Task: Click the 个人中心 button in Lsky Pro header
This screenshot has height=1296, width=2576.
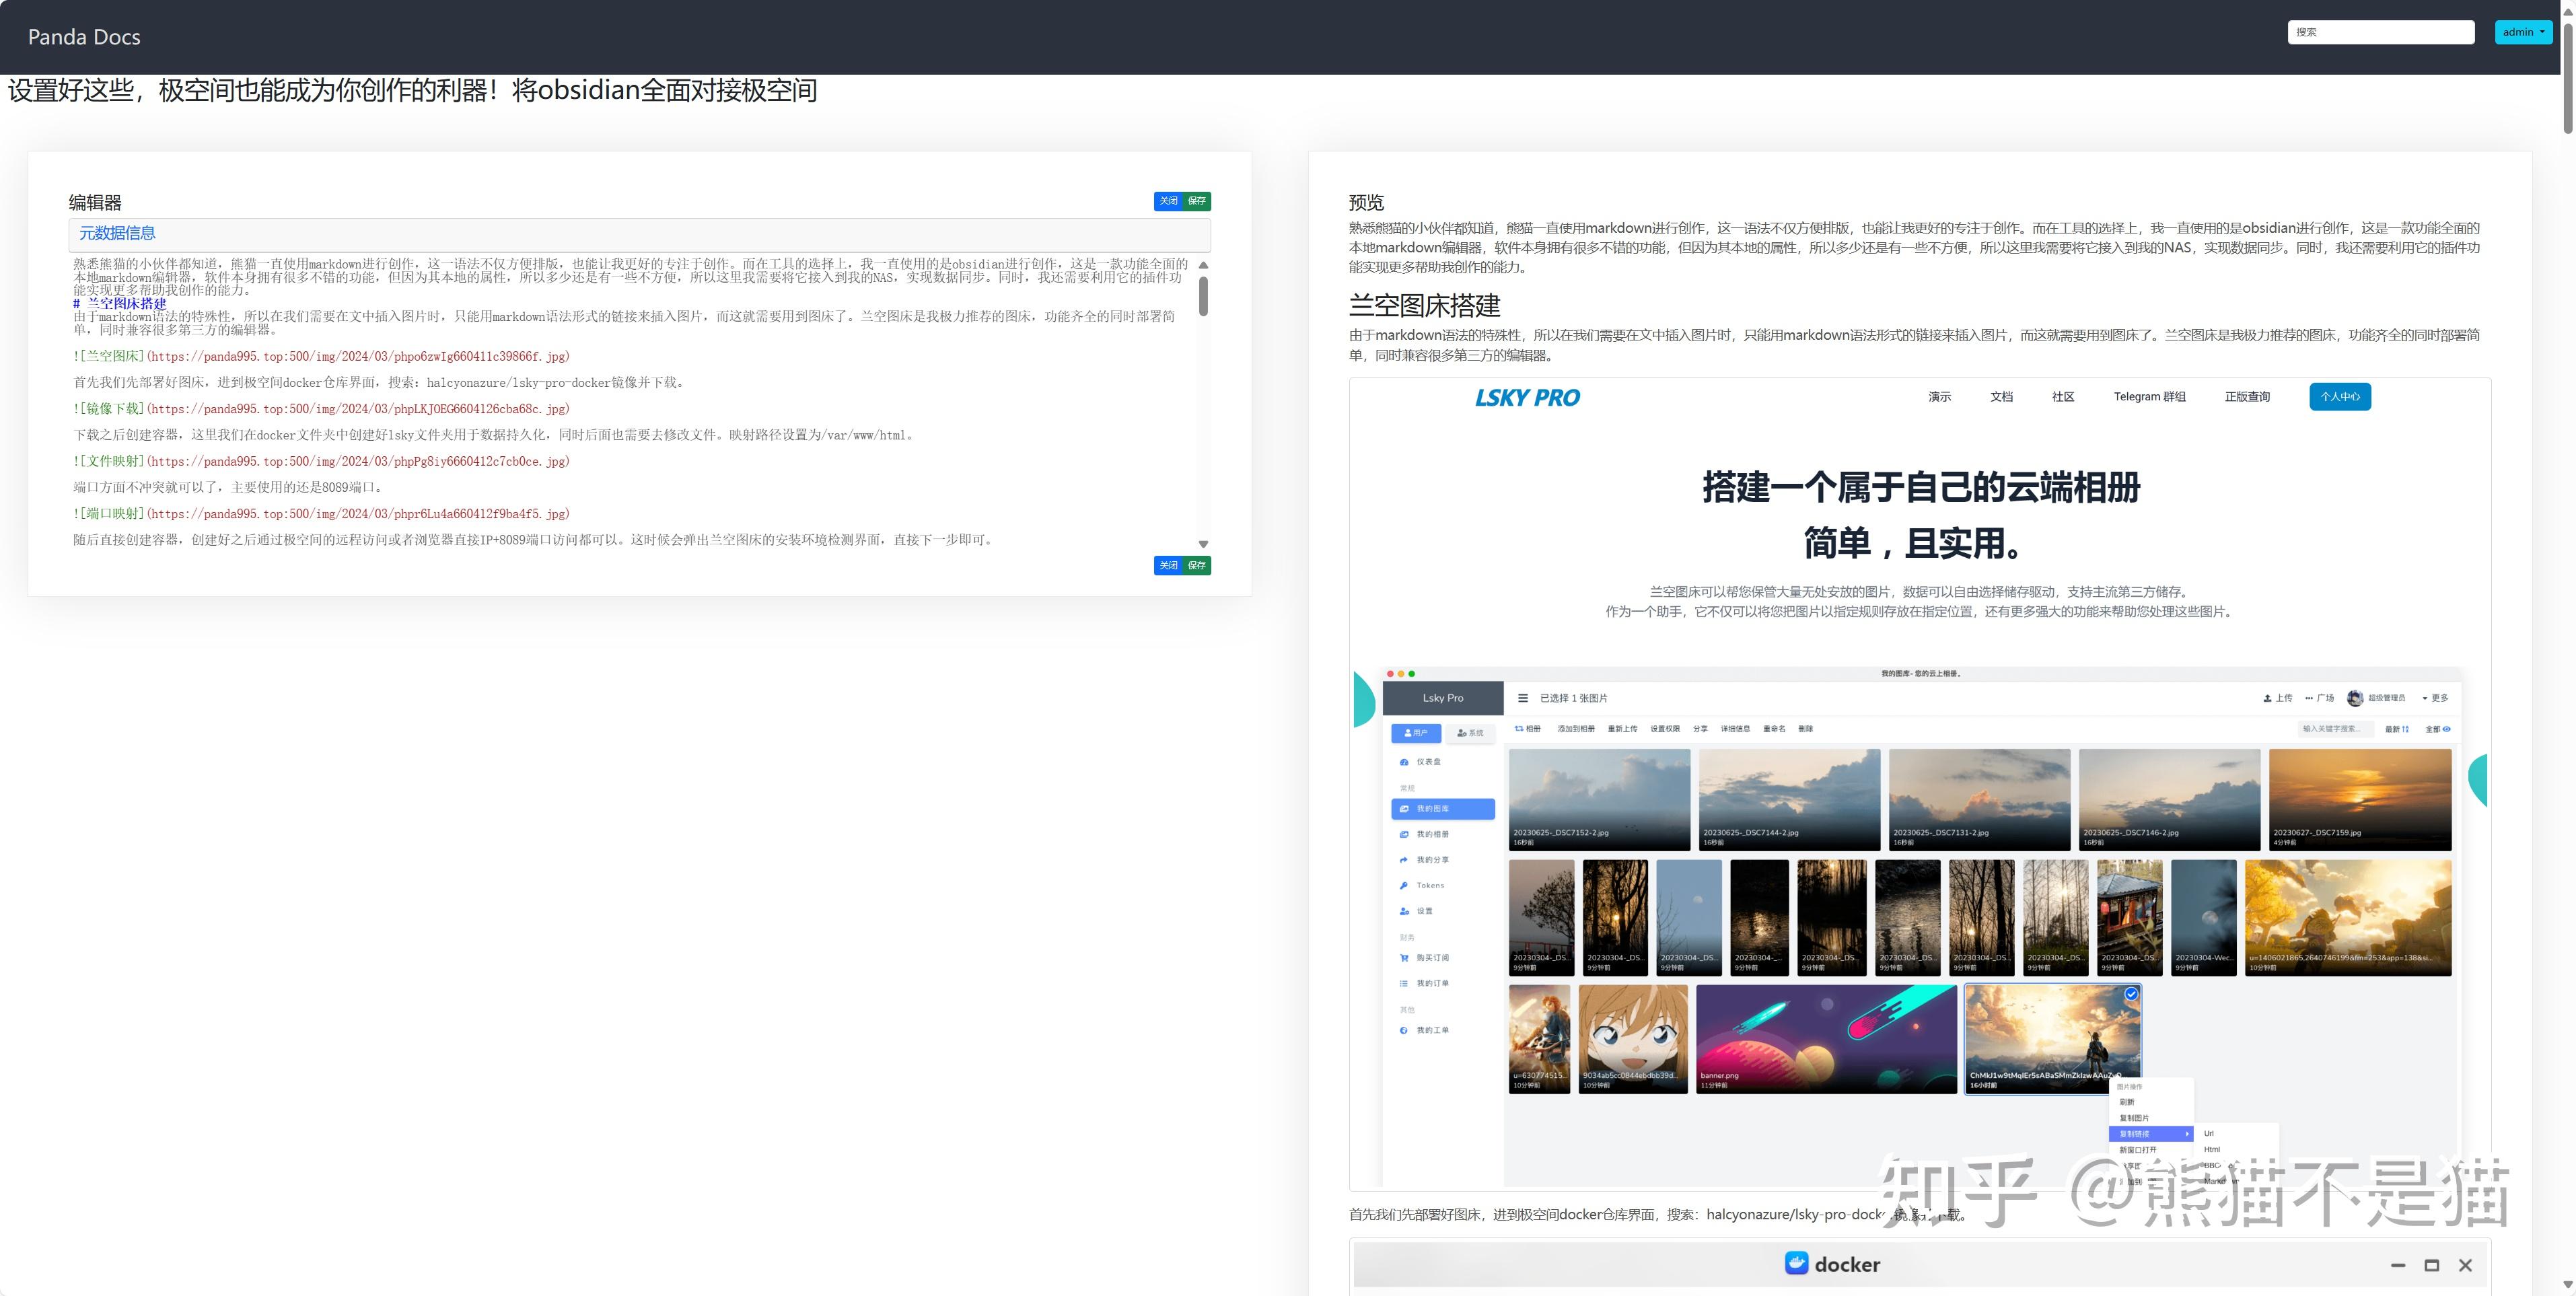Action: pyautogui.click(x=2340, y=396)
